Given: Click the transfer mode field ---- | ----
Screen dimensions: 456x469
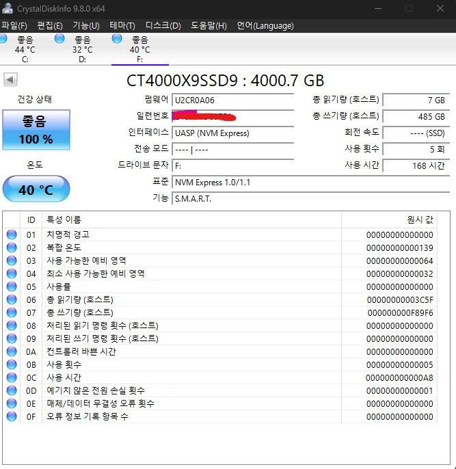Looking at the screenshot, I should click(x=232, y=149).
